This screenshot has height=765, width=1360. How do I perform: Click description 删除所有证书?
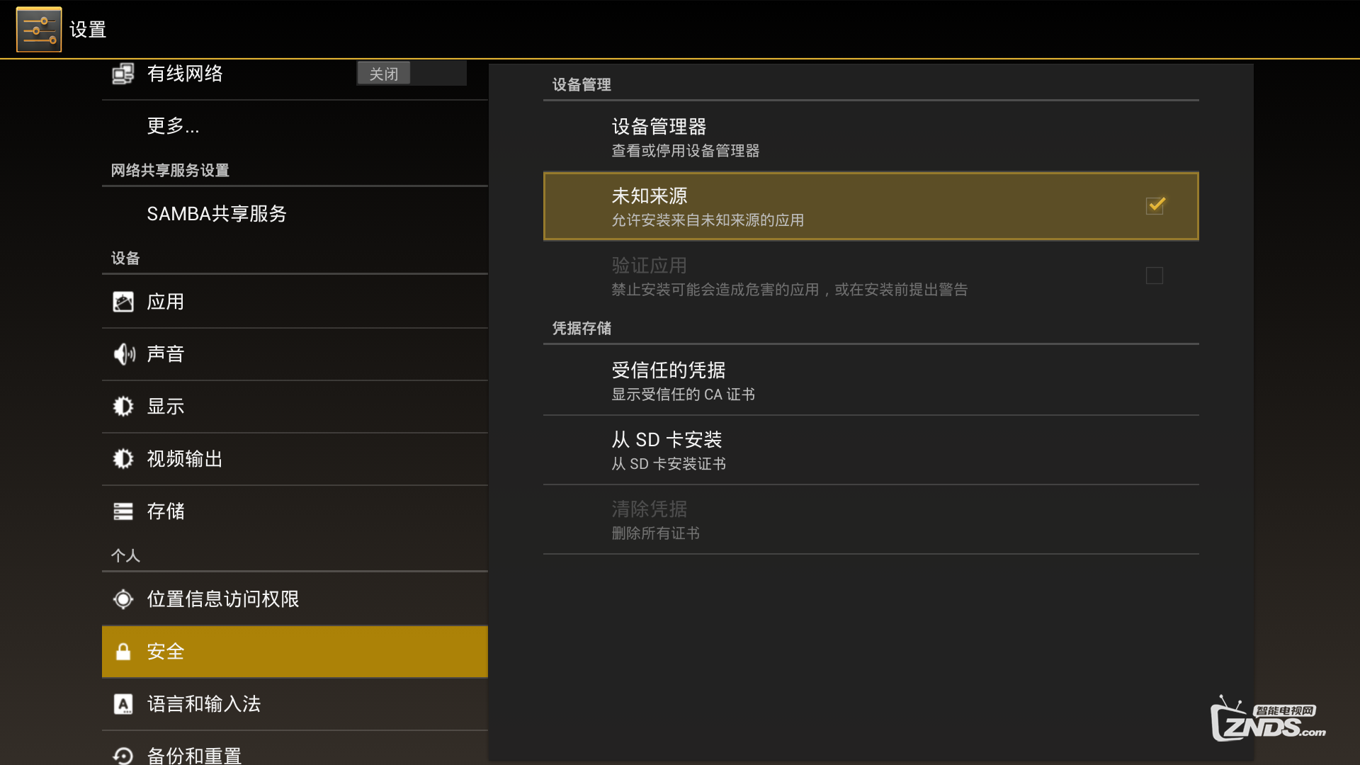(x=656, y=533)
